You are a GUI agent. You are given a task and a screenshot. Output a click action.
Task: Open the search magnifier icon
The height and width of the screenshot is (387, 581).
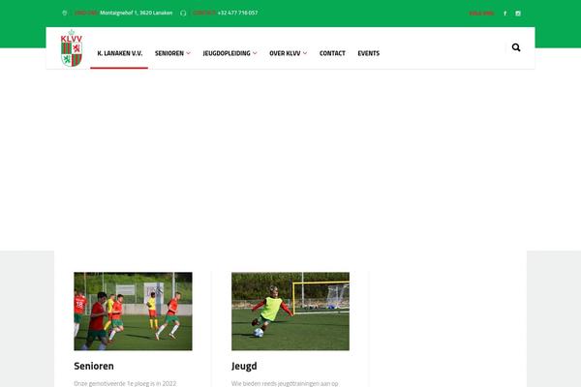click(516, 47)
